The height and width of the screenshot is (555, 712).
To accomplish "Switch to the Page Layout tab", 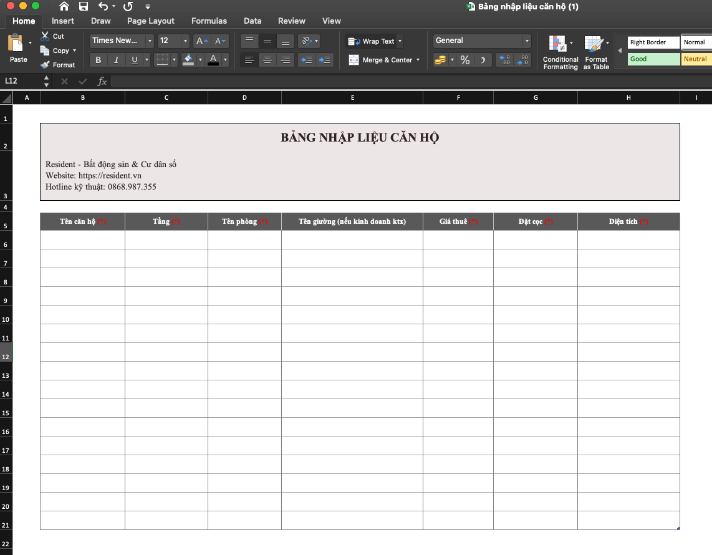I will [x=151, y=21].
